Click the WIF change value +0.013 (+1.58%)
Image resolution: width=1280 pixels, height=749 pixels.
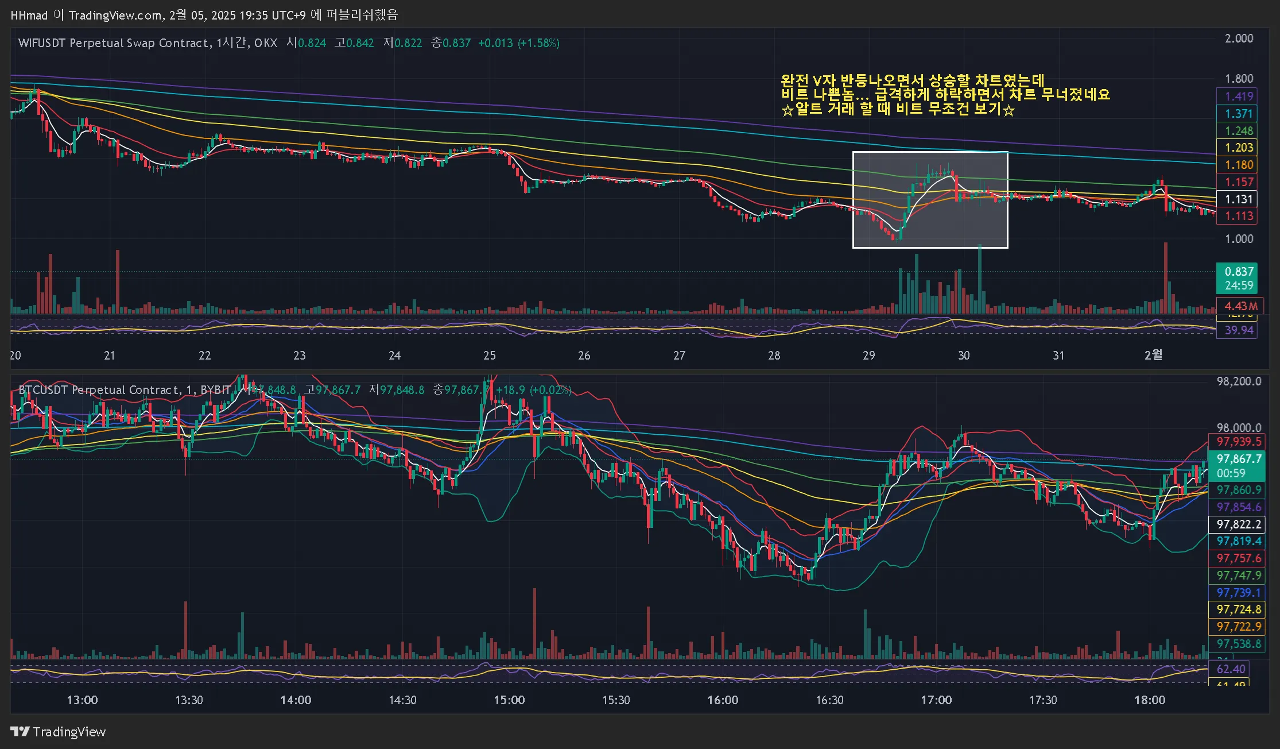[x=519, y=43]
